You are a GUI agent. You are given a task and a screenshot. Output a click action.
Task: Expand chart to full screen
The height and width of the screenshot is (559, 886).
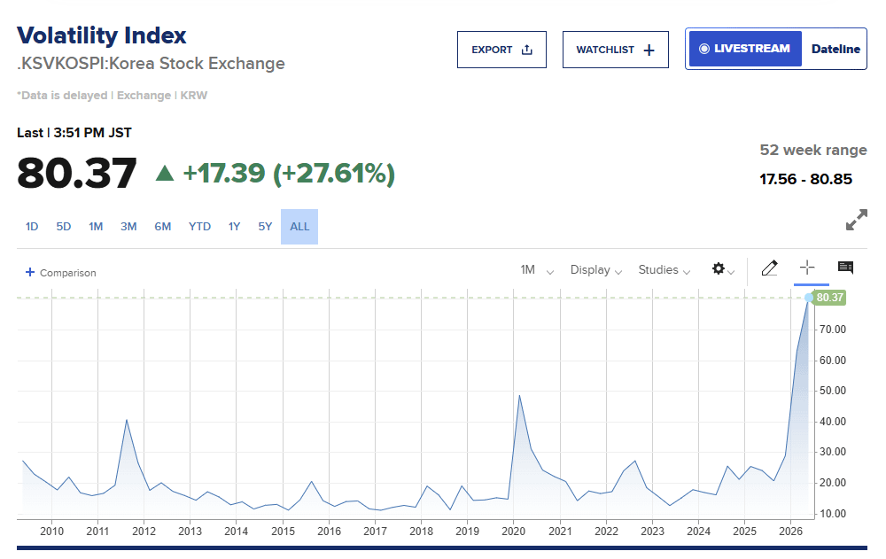tap(856, 221)
